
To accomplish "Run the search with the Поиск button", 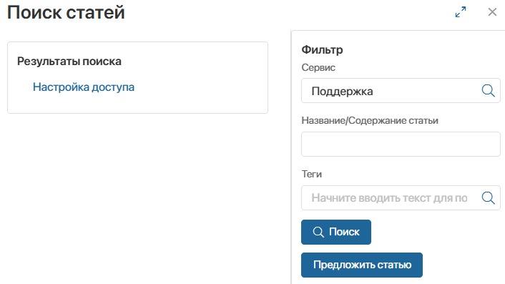I will (336, 232).
